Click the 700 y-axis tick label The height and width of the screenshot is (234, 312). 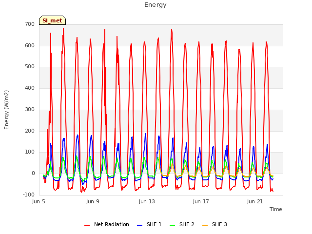point(30,24)
